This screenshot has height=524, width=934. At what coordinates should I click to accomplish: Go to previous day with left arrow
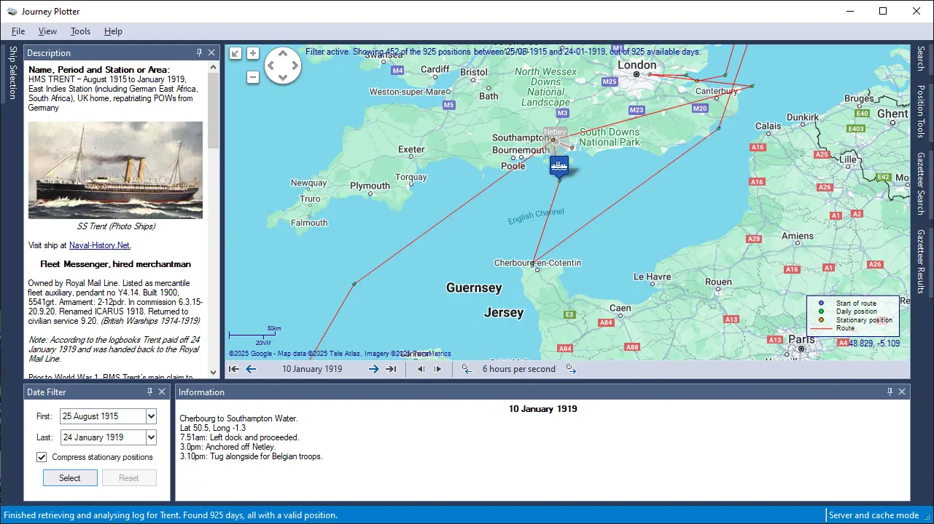251,369
